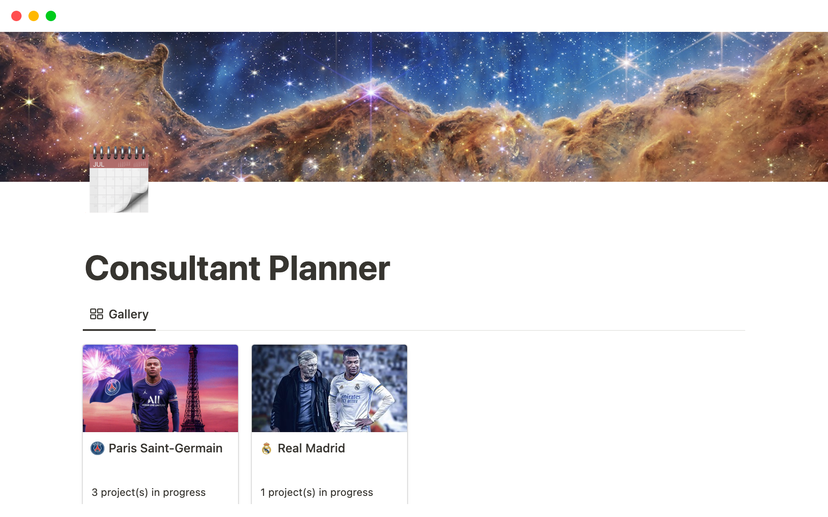Click the Paris Saint-Germain card thumbnail
This screenshot has height=517, width=828.
click(x=161, y=388)
